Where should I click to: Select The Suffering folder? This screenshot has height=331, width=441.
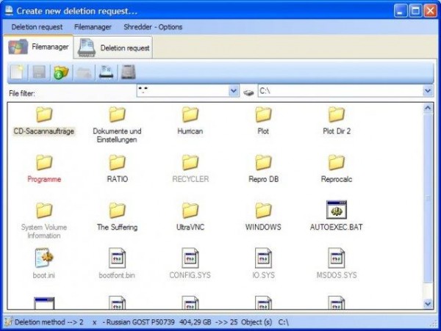117,211
